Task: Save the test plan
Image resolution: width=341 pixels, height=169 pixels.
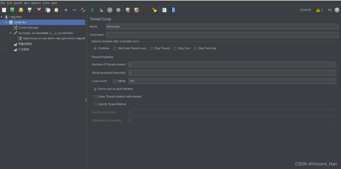Action: [30, 10]
